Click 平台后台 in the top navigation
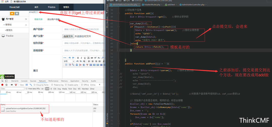The height and width of the screenshot is (127, 272). (x=52, y=7)
